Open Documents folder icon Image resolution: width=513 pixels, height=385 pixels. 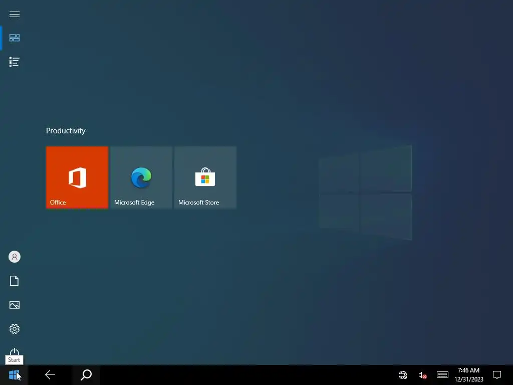tap(15, 281)
